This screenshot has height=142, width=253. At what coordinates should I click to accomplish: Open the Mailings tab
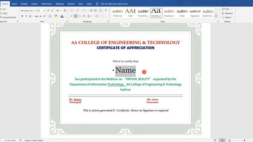tap(60, 4)
